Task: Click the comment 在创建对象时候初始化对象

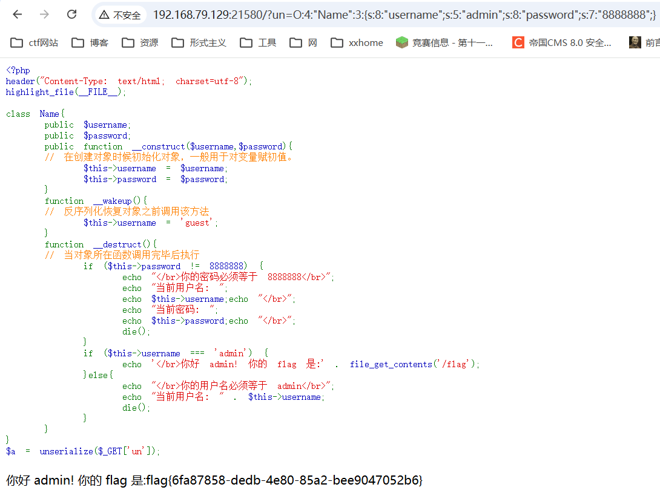Action: (x=169, y=157)
